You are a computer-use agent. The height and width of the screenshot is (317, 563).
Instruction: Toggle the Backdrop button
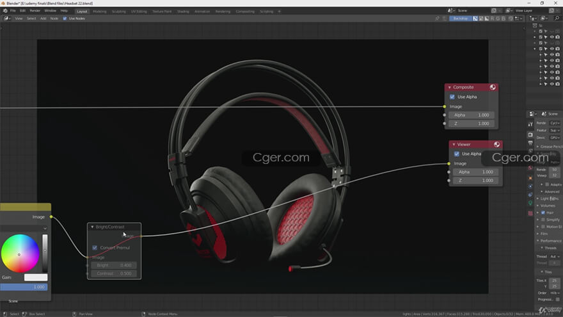[x=460, y=19]
